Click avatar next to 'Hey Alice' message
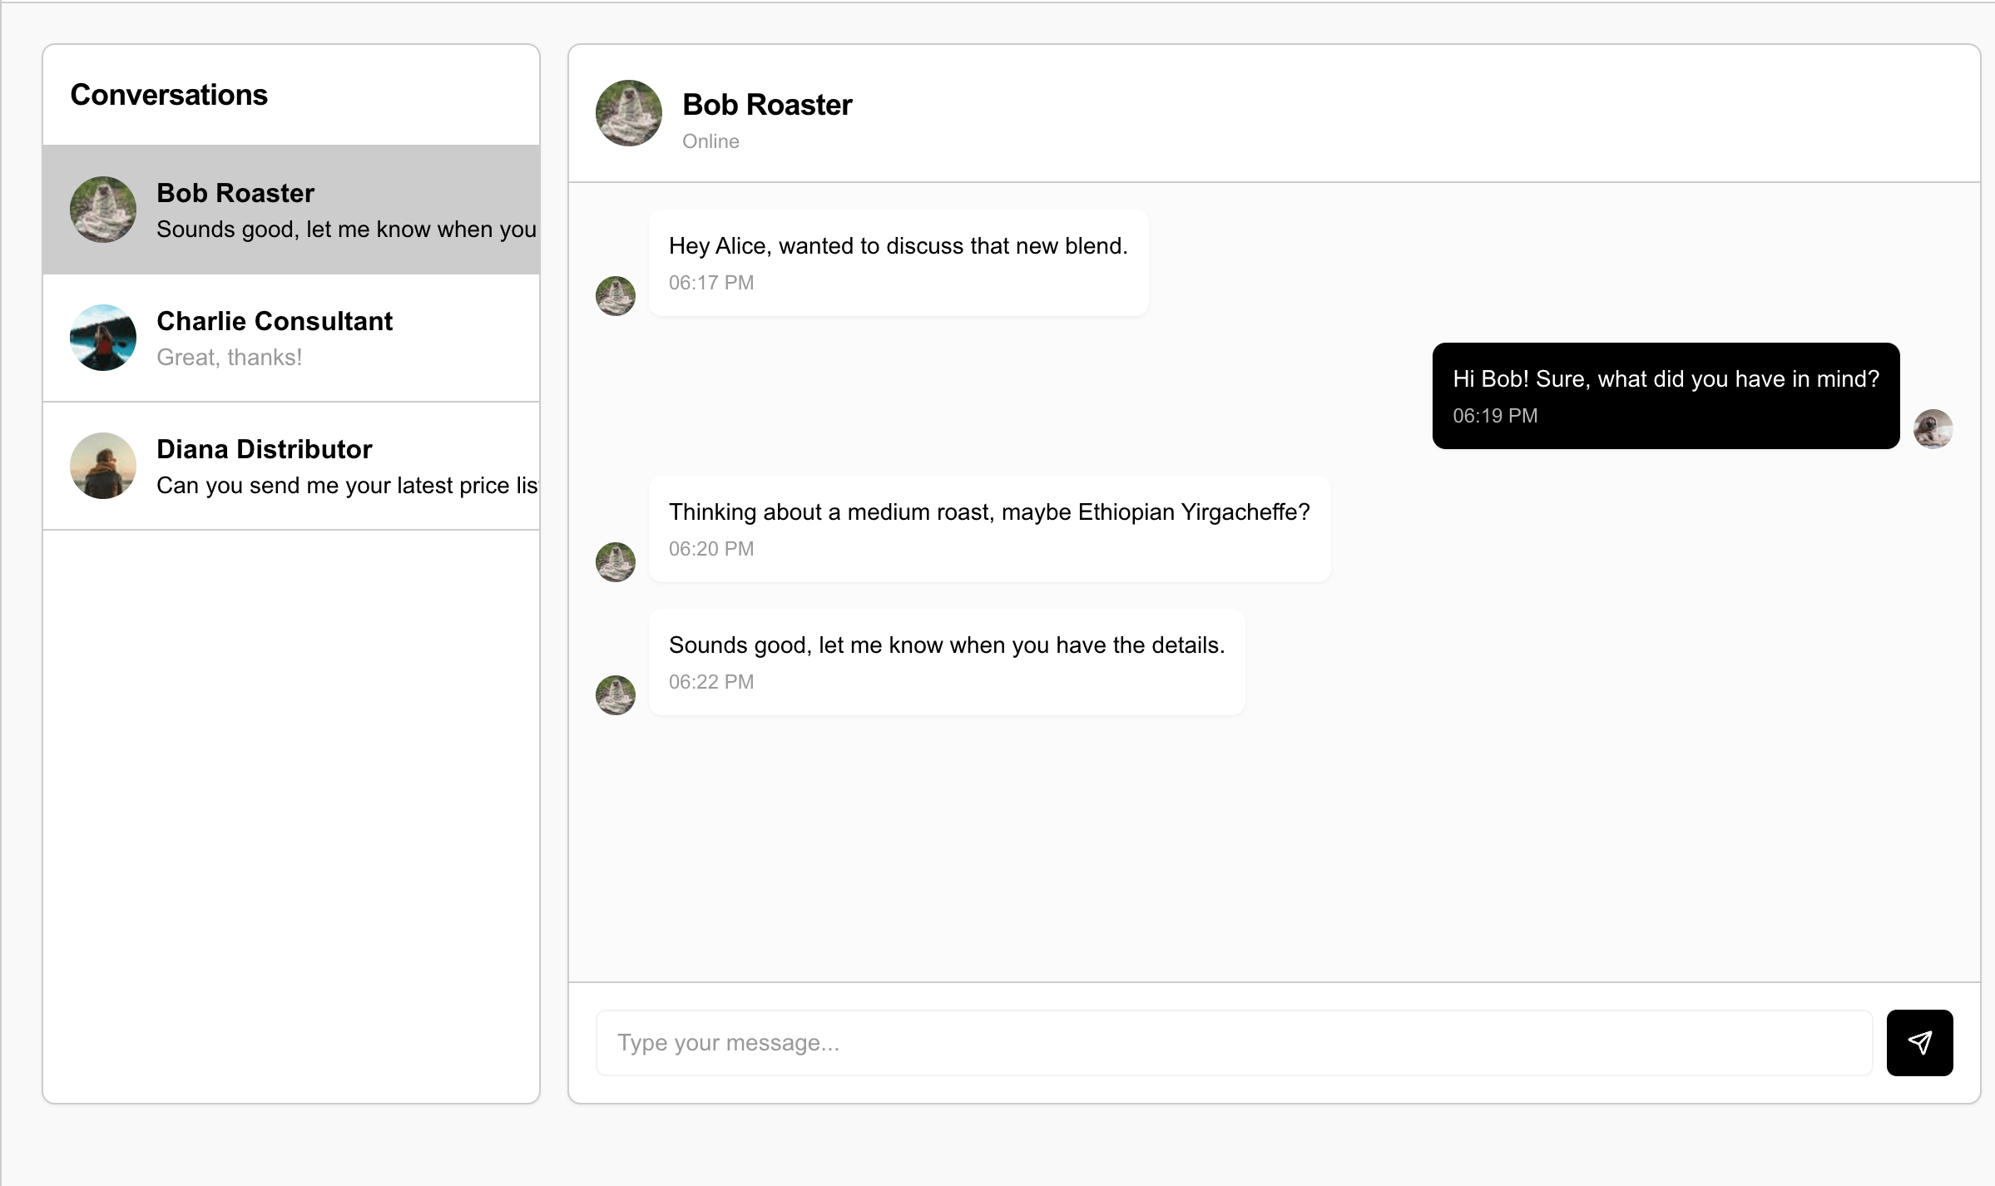Viewport: 1995px width, 1186px height. [x=616, y=296]
